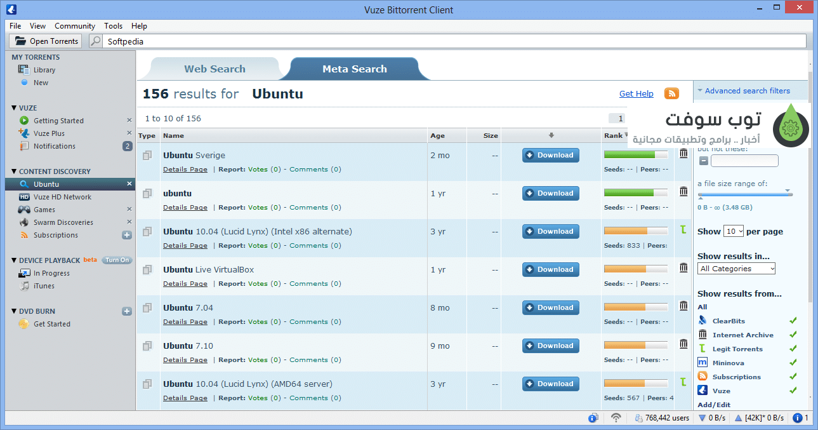
Task: Click the download speed down-arrow icon
Action: [x=703, y=418]
